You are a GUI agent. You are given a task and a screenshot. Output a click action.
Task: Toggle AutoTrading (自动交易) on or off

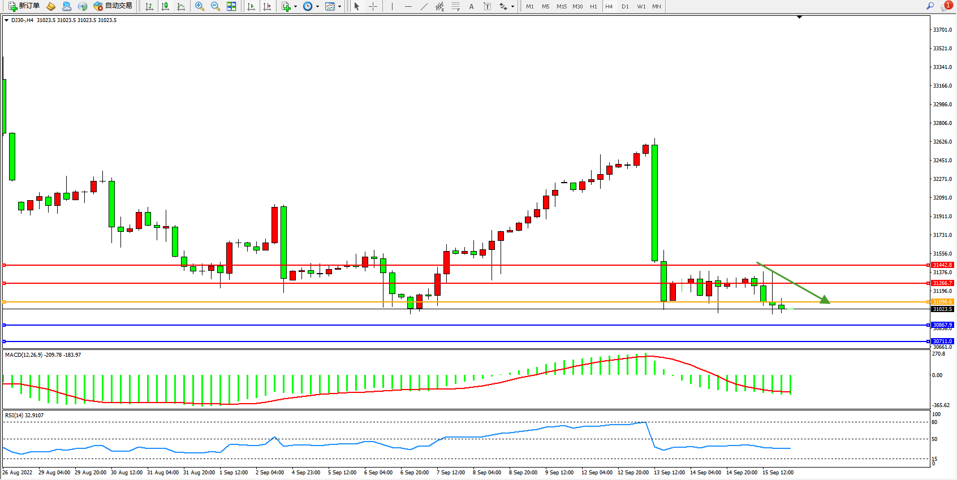tap(113, 6)
